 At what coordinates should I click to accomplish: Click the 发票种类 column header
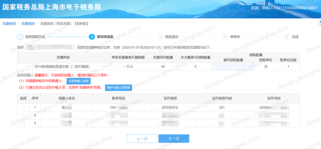[63, 57]
